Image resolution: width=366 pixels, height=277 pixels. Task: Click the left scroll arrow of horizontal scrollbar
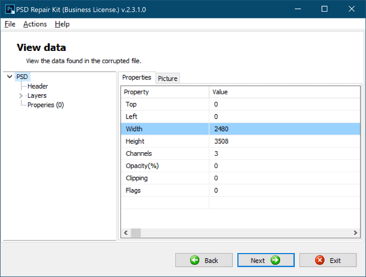click(126, 233)
